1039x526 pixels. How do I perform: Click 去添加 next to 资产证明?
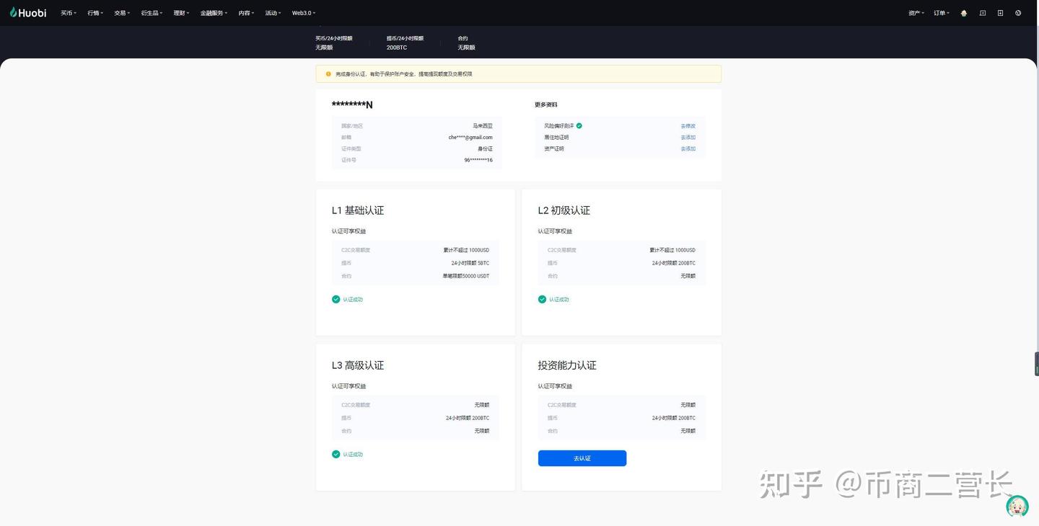[x=688, y=148]
